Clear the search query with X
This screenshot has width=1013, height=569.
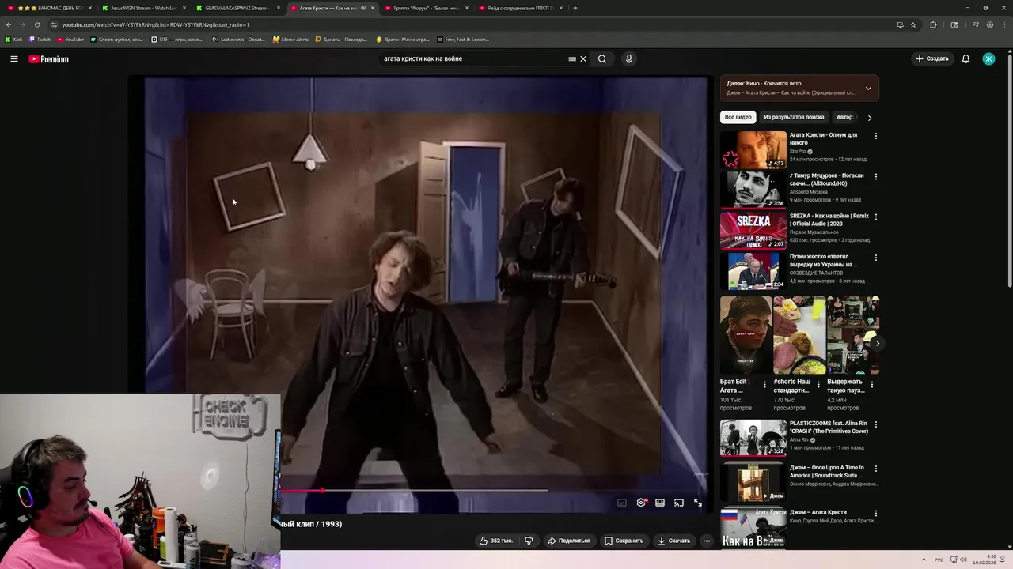(583, 58)
